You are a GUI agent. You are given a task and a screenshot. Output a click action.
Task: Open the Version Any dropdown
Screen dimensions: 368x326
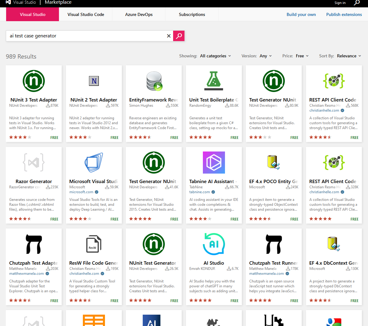click(265, 56)
